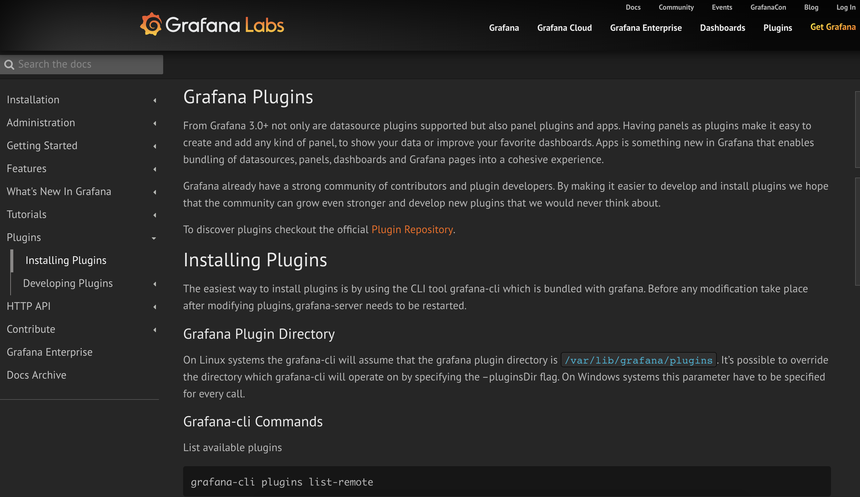Collapse the Plugins section arrow
The image size is (860, 497).
coord(154,238)
